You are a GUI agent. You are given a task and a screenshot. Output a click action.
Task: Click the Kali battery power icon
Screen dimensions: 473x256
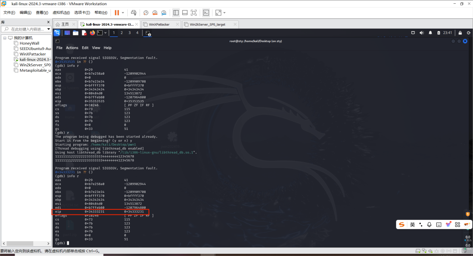pyautogui.click(x=439, y=33)
